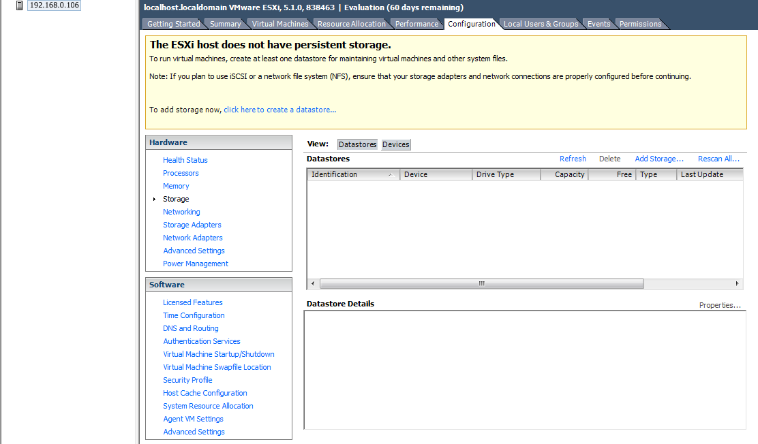This screenshot has width=758, height=444.
Task: Select the Configuration tab
Action: click(x=471, y=24)
